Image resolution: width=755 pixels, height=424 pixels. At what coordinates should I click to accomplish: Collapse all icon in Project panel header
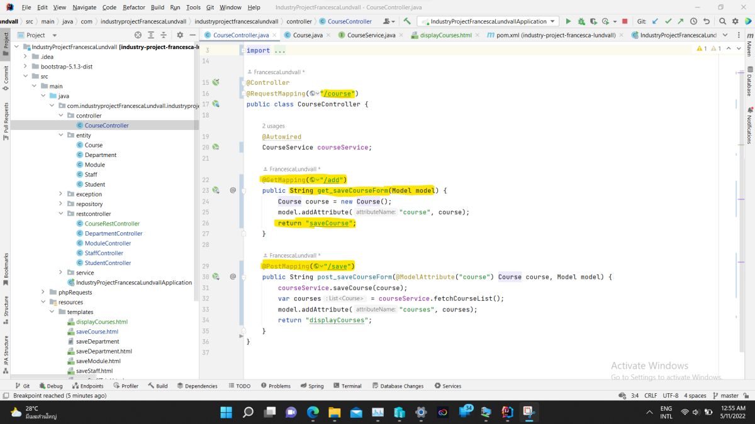pyautogui.click(x=164, y=35)
